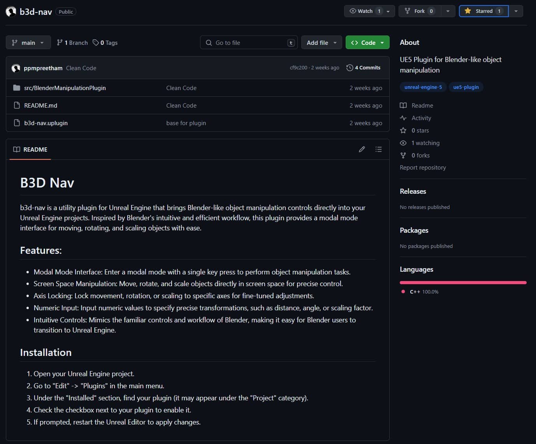
Task: Click the 1 watching link
Action: coord(425,143)
